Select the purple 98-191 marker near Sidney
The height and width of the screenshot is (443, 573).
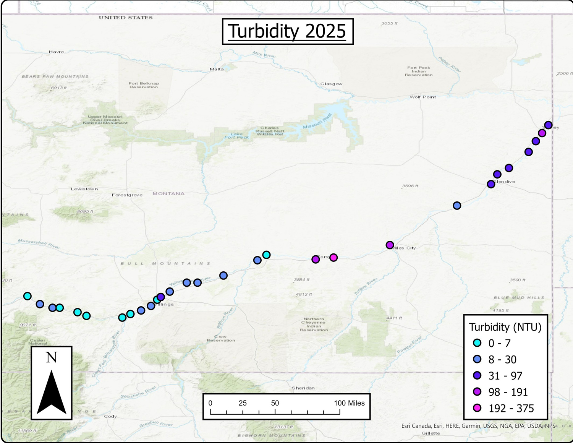tap(541, 133)
